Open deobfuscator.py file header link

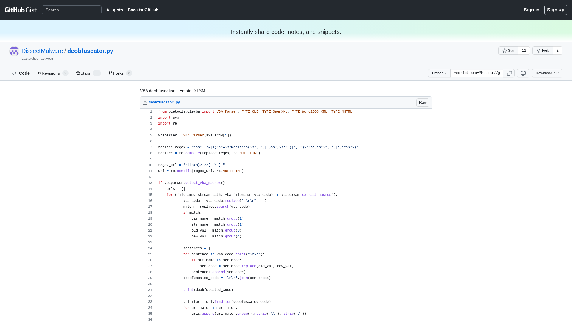[x=164, y=102]
